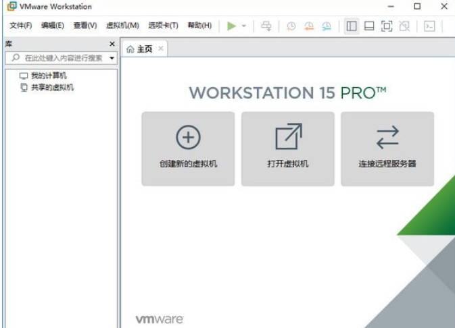Click the magnifier icon in library search
Image resolution: width=455 pixels, height=328 pixels.
[x=16, y=57]
